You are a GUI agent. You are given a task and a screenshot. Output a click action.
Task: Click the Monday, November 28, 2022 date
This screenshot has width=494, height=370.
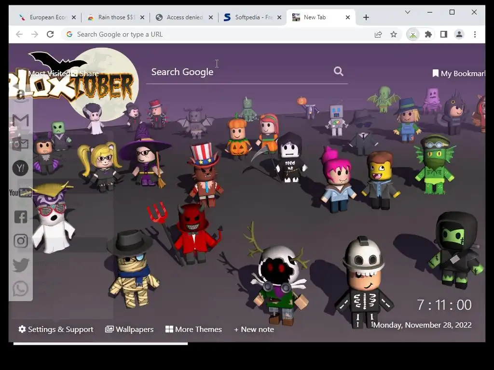(x=422, y=325)
